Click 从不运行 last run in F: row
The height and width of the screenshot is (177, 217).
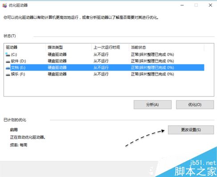(x=101, y=74)
